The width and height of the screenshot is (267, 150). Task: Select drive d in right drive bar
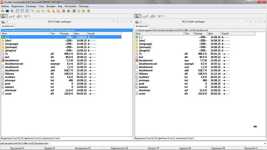146,16
